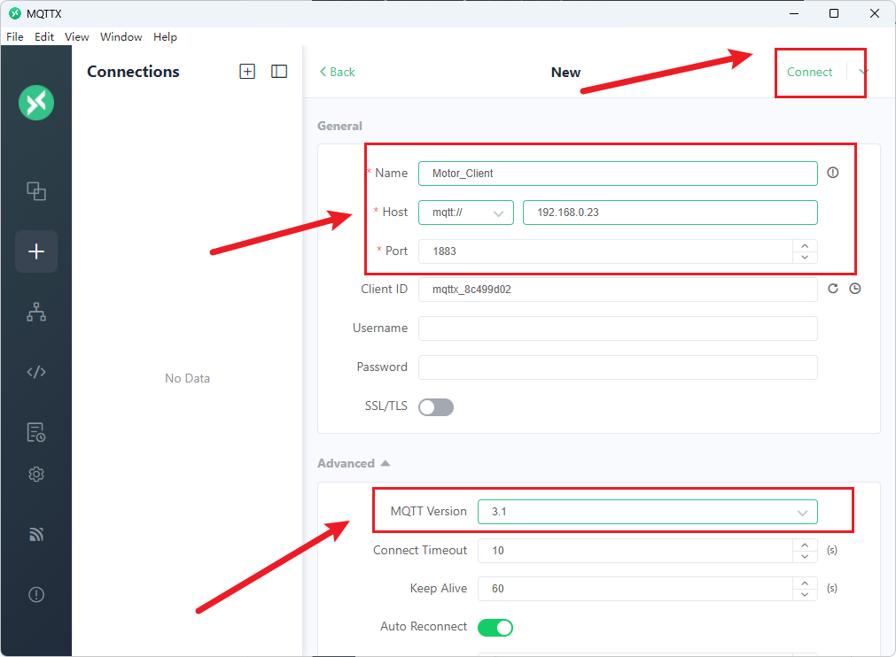Click the Username input field
This screenshot has width=896, height=657.
coord(618,328)
